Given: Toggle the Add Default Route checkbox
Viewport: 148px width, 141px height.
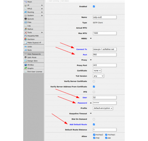Looking at the screenshot, I should click(94, 124).
